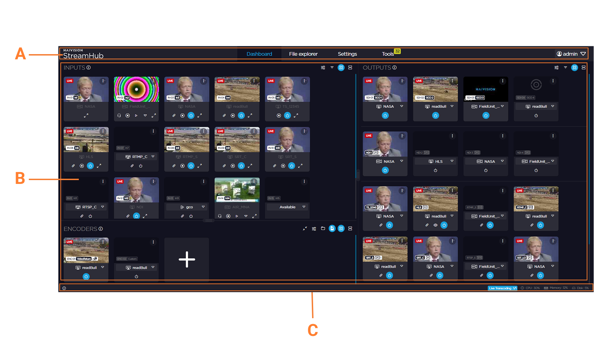The height and width of the screenshot is (347, 594).
Task: Switch Inputs panel to list view
Action: 350,68
